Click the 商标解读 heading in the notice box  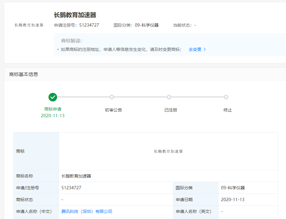(x=72, y=41)
